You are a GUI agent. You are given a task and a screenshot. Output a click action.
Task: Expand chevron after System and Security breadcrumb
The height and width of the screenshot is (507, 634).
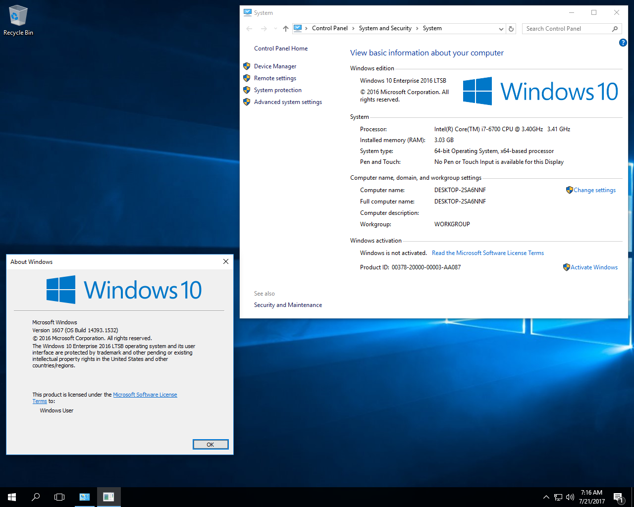[417, 28]
